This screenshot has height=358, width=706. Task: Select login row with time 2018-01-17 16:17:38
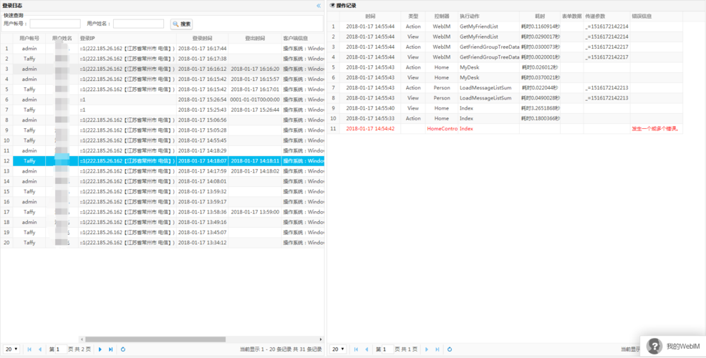click(162, 59)
